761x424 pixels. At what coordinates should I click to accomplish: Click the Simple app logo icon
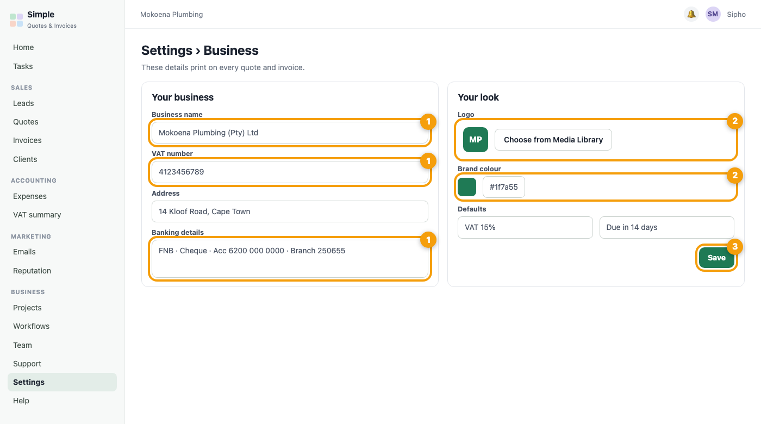click(x=16, y=20)
